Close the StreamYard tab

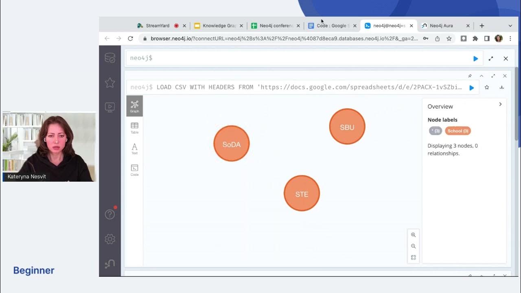coord(184,26)
